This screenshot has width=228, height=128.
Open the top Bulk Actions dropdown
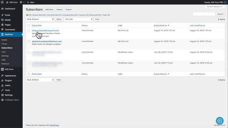[x=40, y=19]
